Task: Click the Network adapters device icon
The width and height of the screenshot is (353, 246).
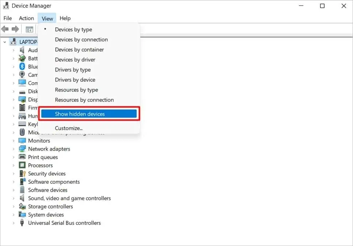Action: click(23, 149)
